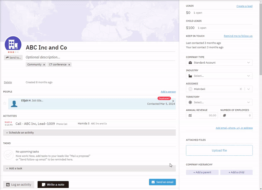Remove Mish Dell assignee with the X

[x=241, y=89]
